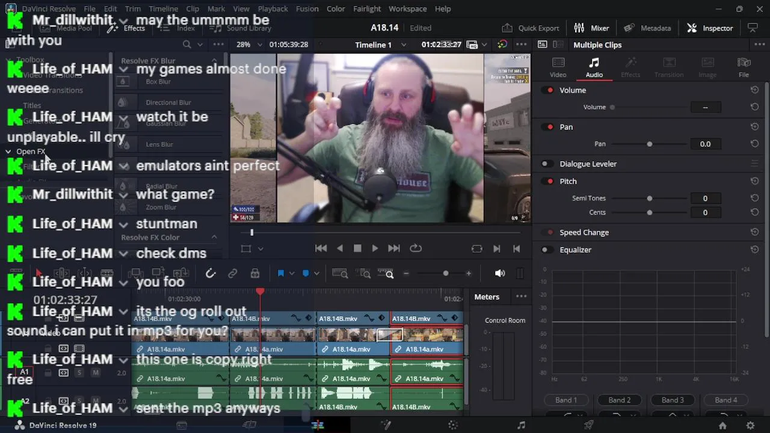Select EQ Band 3 button
The width and height of the screenshot is (770, 433).
click(673, 400)
